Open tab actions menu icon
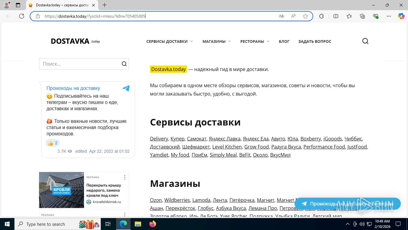Screen dimensions: 408x230 [18, 5]
